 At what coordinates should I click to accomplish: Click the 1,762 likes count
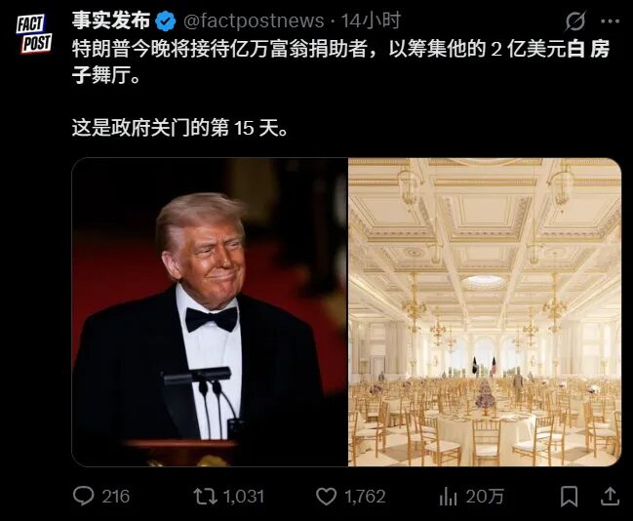click(365, 497)
